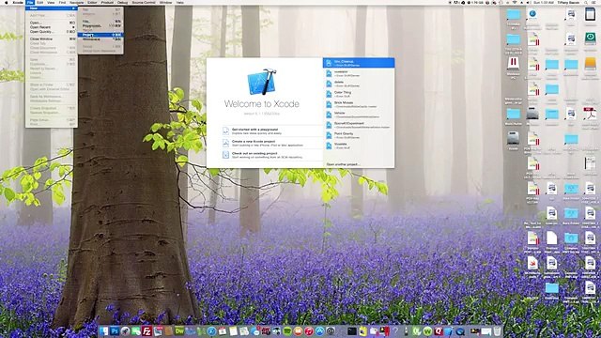Select the Brick Mosaic recent project
601x338 pixels.
[359, 104]
